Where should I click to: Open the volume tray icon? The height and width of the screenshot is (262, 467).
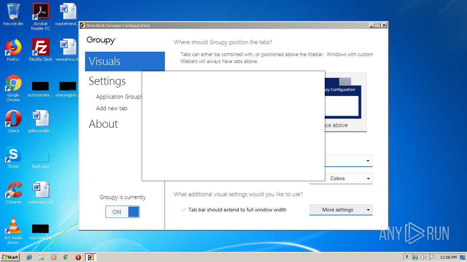click(x=423, y=257)
